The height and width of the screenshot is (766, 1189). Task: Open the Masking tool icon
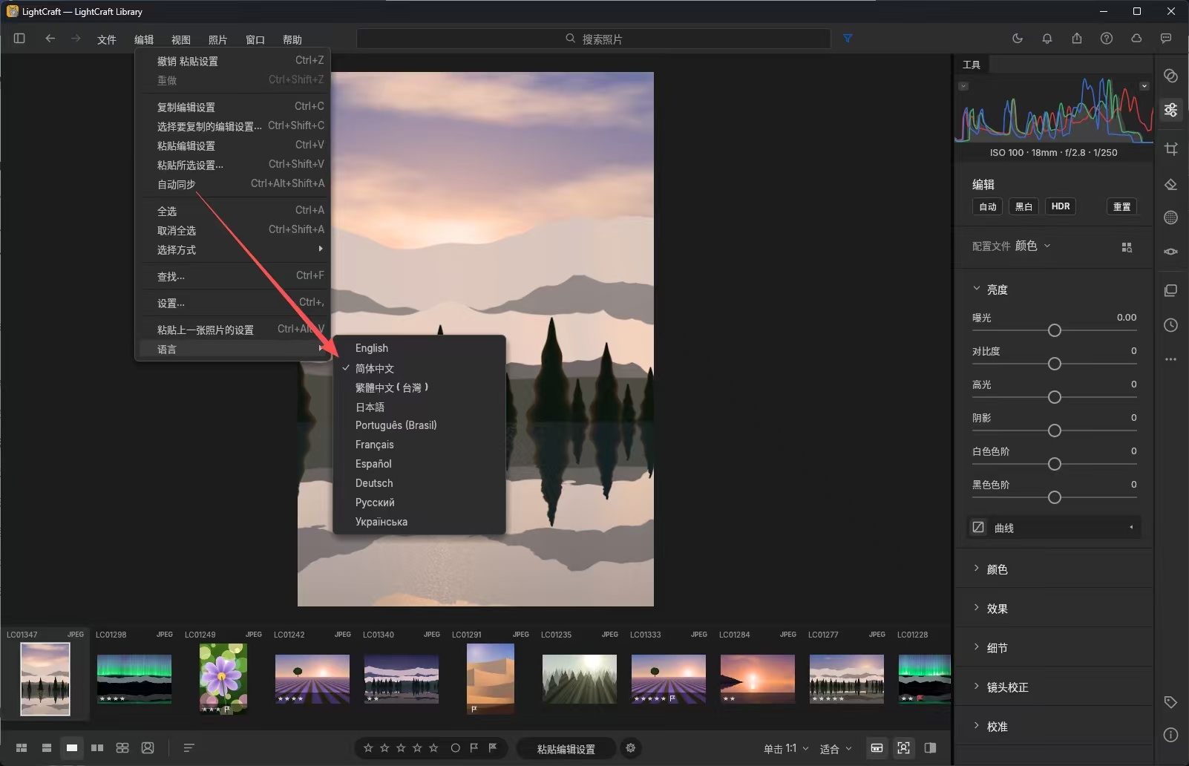coord(1171,217)
